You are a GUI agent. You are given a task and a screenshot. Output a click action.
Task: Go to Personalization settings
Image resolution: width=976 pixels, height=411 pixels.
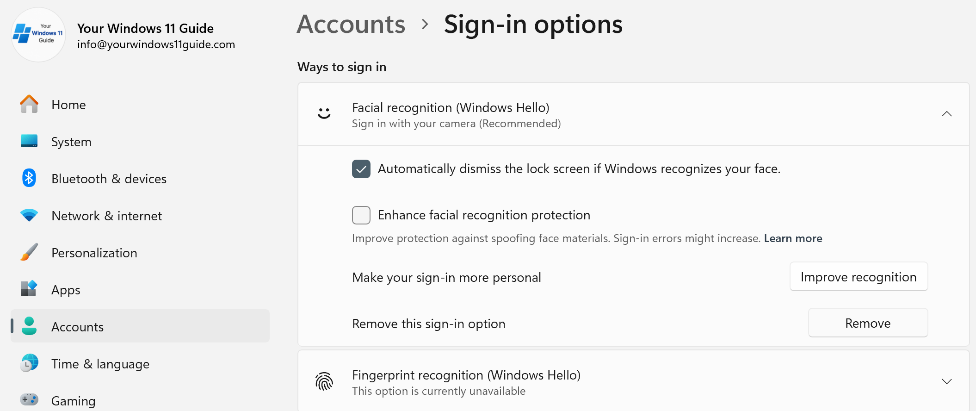tap(94, 253)
